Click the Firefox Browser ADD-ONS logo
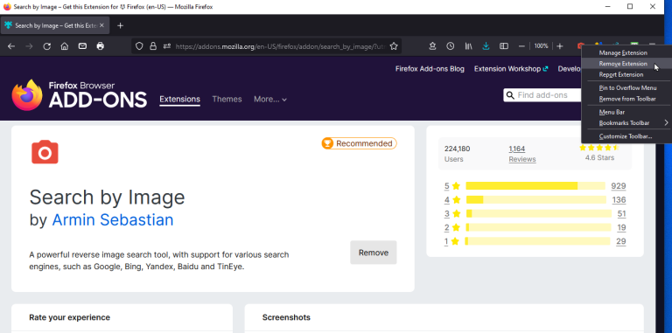This screenshot has height=333, width=672. coord(80,95)
